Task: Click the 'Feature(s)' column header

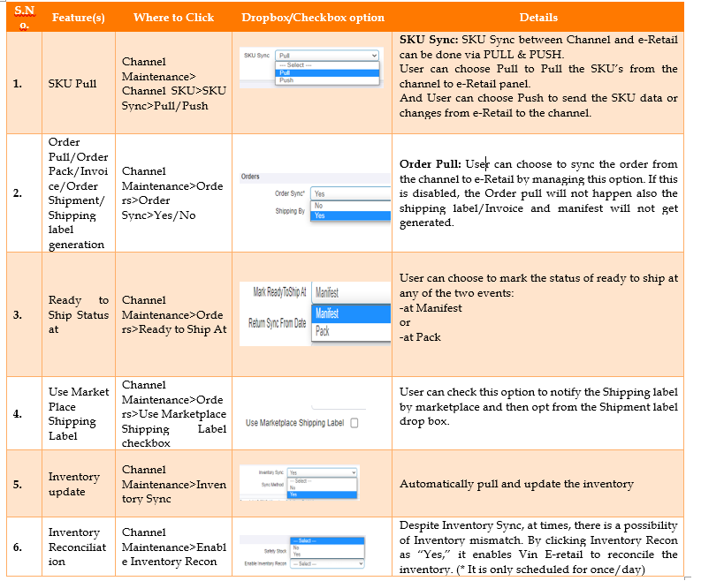Action: (79, 18)
